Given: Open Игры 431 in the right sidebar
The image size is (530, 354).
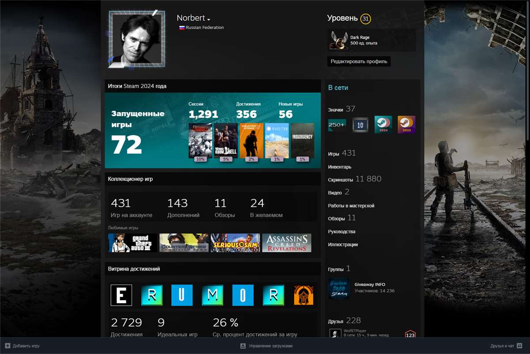Looking at the screenshot, I should (x=342, y=153).
